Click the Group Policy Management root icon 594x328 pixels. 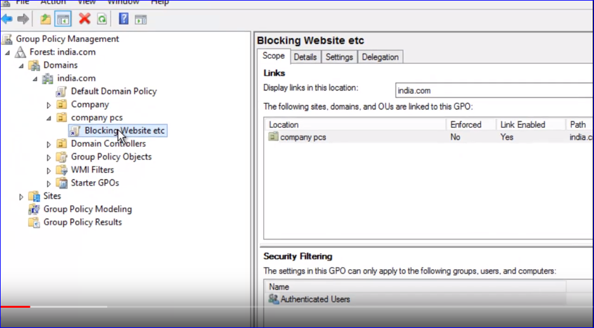(7, 39)
